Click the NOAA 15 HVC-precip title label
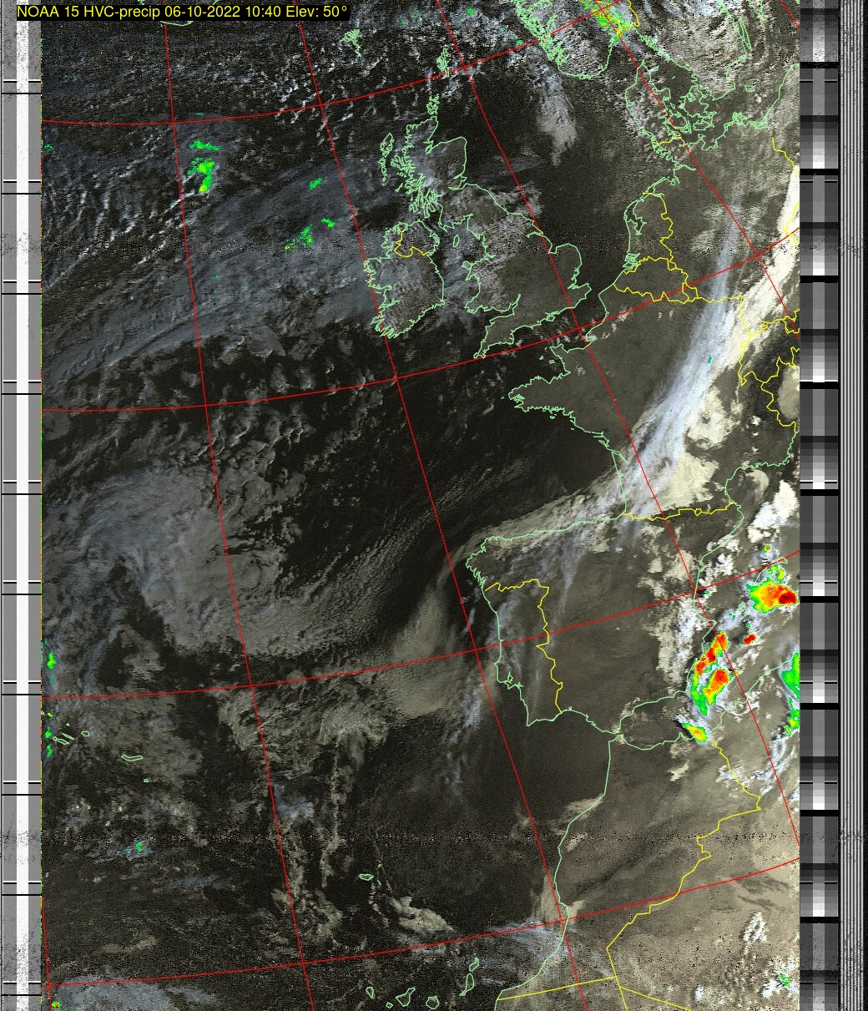 (x=182, y=13)
